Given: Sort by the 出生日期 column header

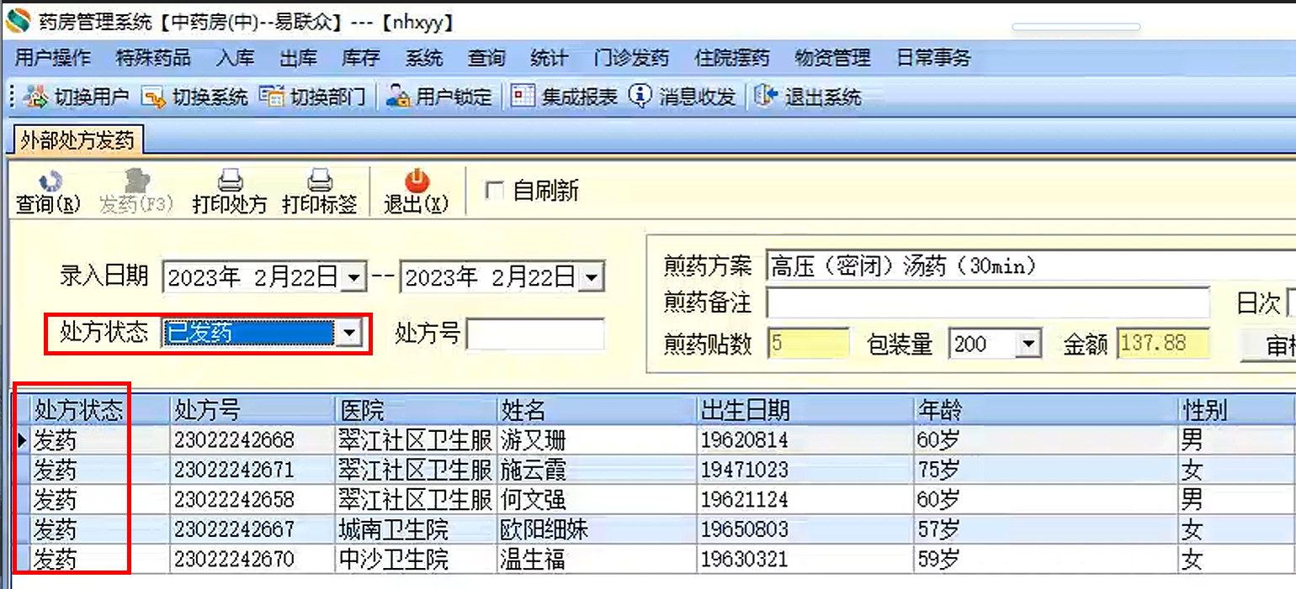Looking at the screenshot, I should [806, 410].
